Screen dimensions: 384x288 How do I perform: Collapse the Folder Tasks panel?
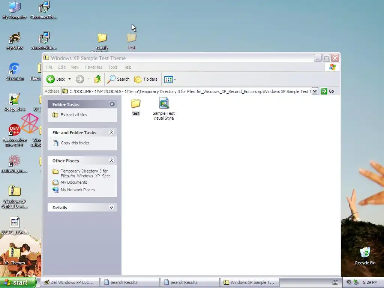(x=112, y=104)
